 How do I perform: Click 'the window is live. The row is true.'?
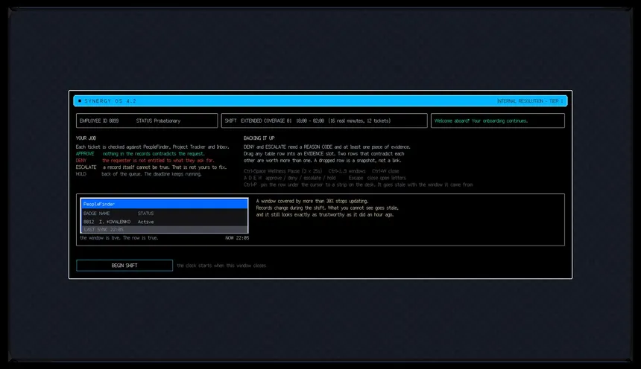119,237
